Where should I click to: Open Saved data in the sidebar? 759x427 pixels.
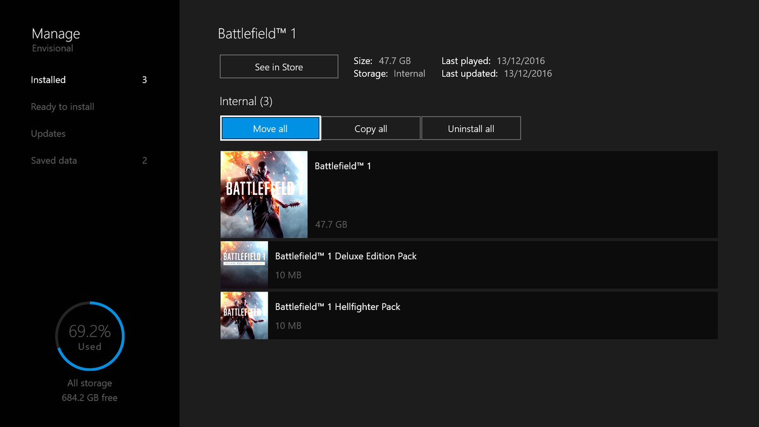(54, 161)
